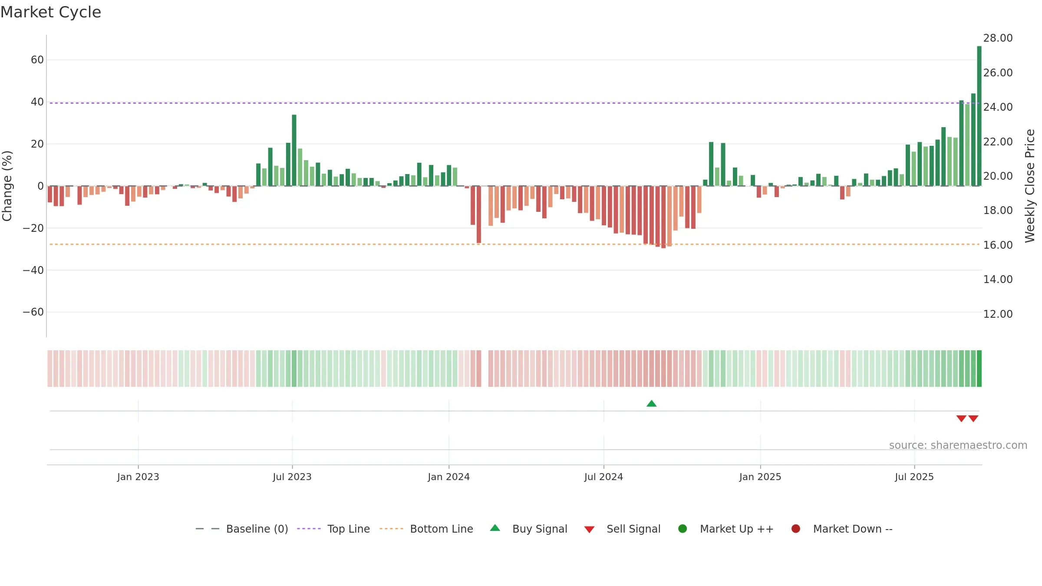The height and width of the screenshot is (586, 1042).
Task: Click the Jan 2025 axis label
Action: pos(760,477)
